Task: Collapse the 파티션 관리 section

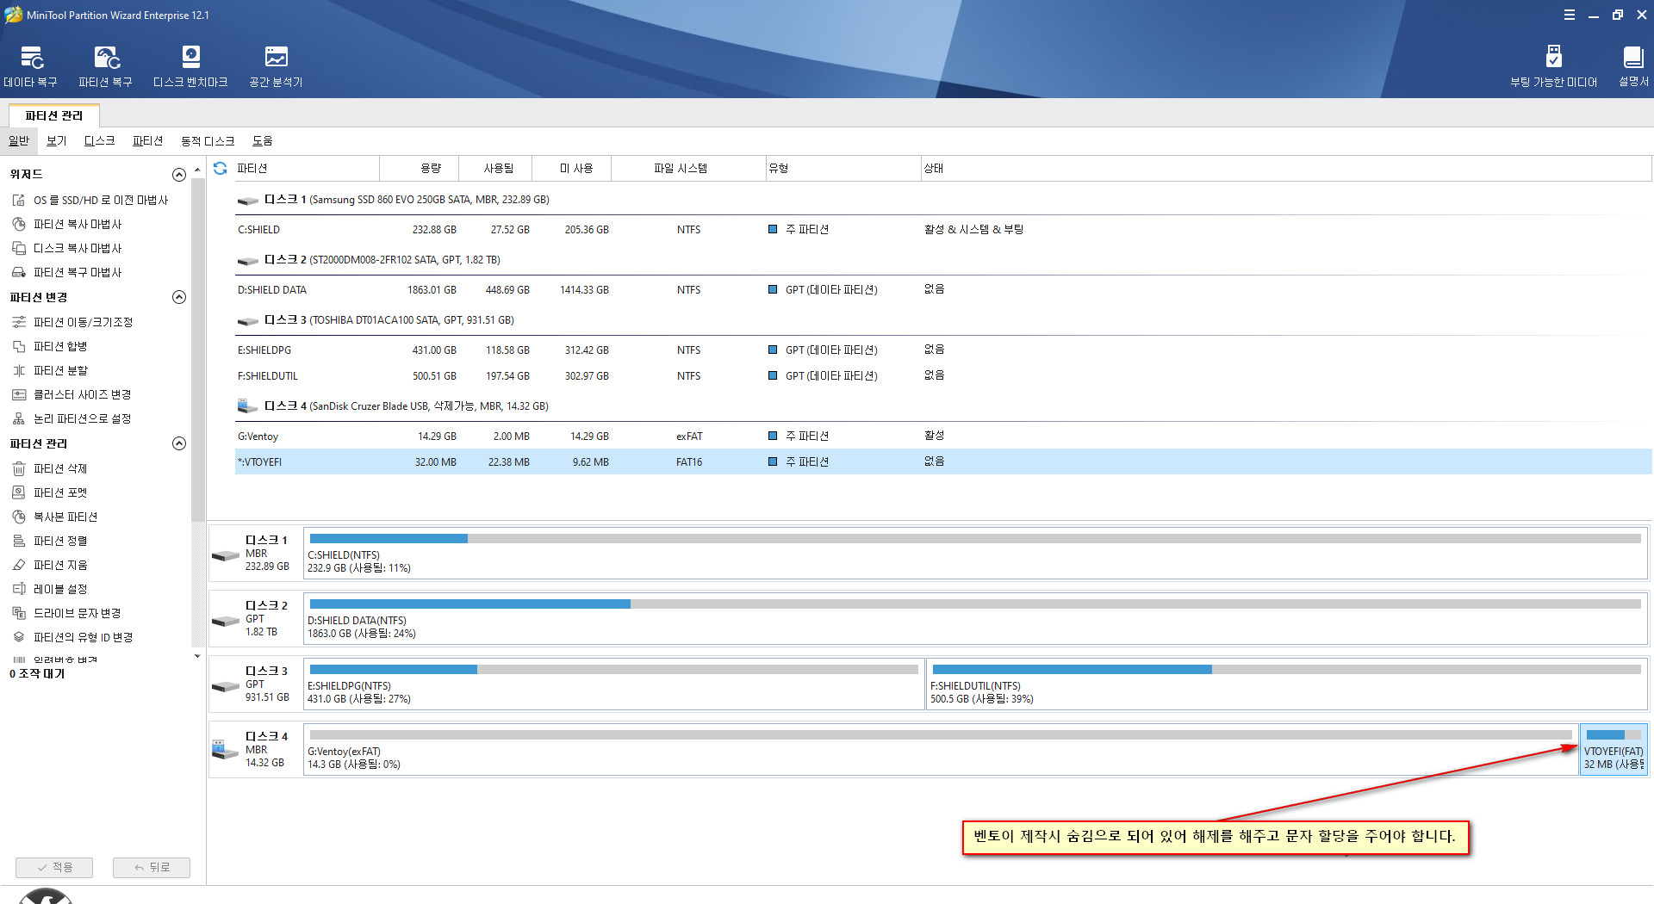Action: (179, 443)
